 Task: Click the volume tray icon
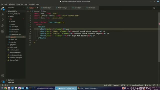(149, 88)
